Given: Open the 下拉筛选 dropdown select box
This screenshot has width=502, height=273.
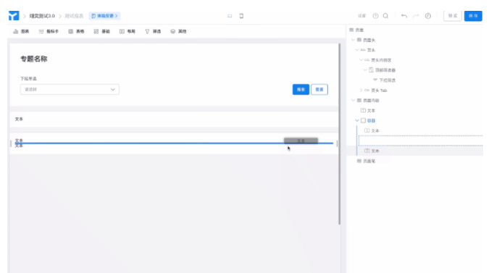Looking at the screenshot, I should (x=70, y=89).
